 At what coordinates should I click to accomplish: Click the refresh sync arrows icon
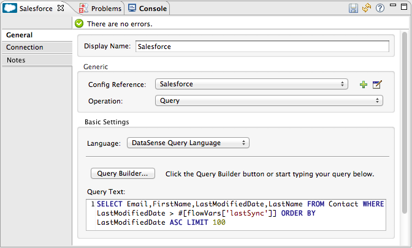coord(367,8)
